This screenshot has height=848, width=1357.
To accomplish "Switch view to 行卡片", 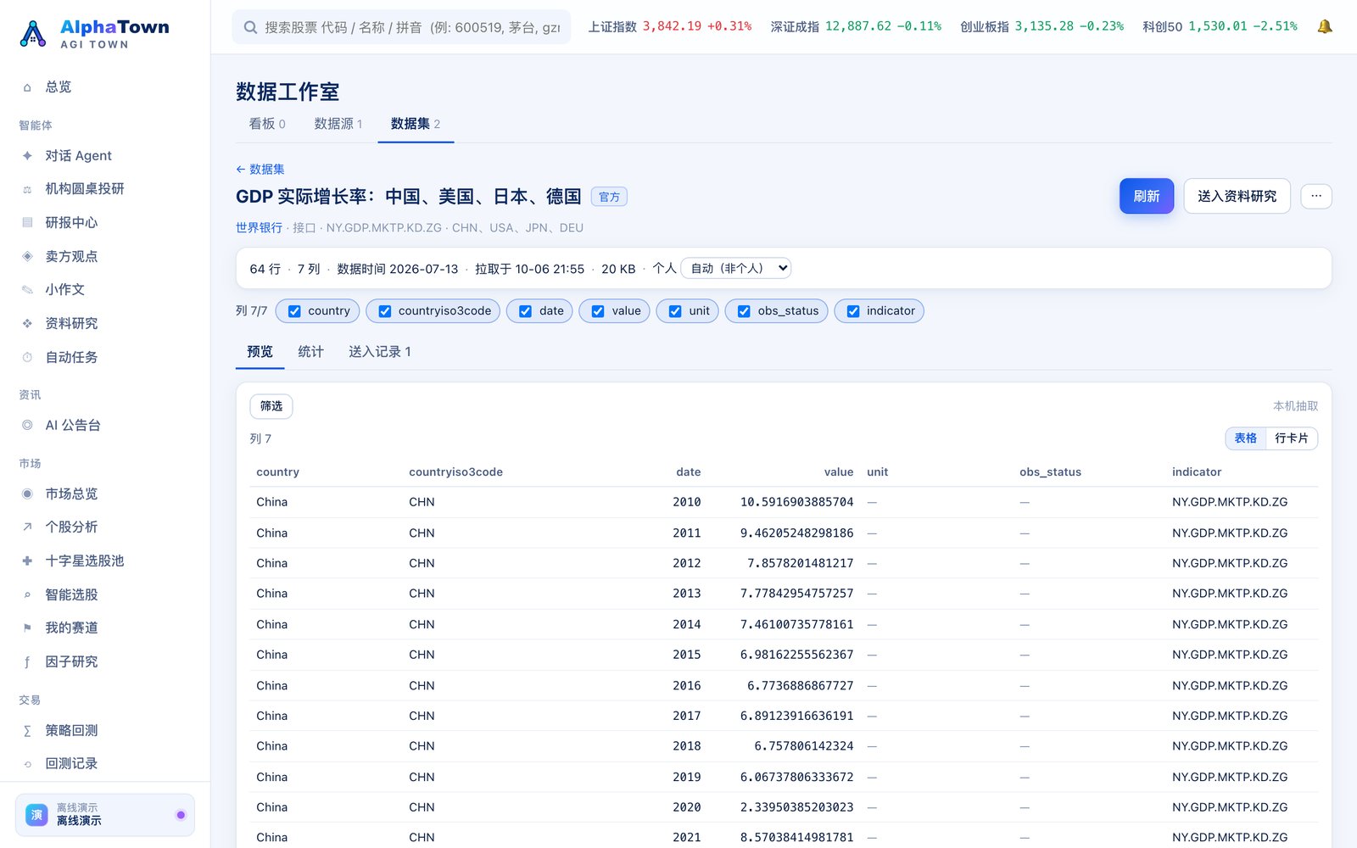I will [1291, 438].
